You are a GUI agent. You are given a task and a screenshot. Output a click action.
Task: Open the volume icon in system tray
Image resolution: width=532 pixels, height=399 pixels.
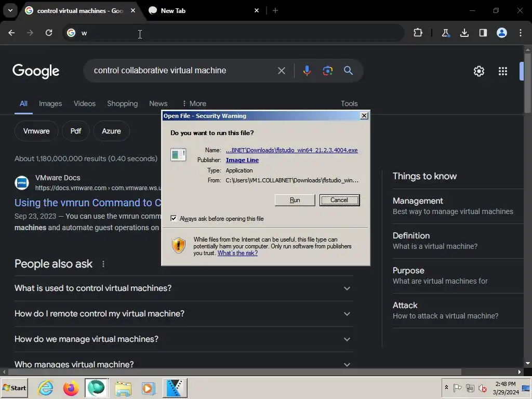point(482,388)
